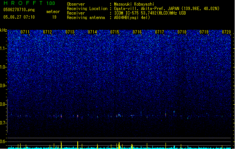Click the ICOM IC-575 receiver details
235x149 pixels.
[150, 13]
